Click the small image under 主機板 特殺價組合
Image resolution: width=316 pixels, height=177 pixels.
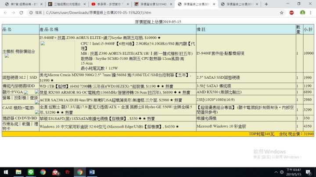[x=7, y=56]
